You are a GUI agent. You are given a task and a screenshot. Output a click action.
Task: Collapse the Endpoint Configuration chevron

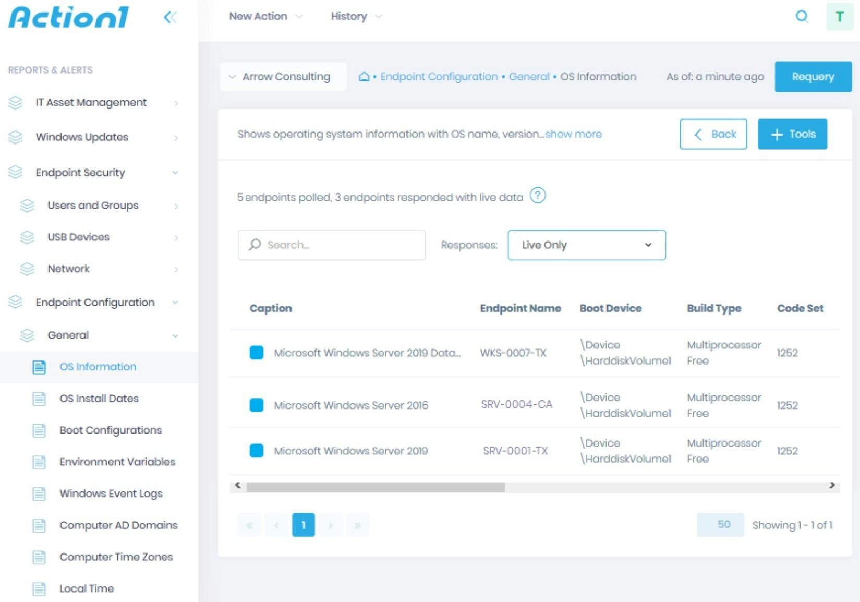175,303
